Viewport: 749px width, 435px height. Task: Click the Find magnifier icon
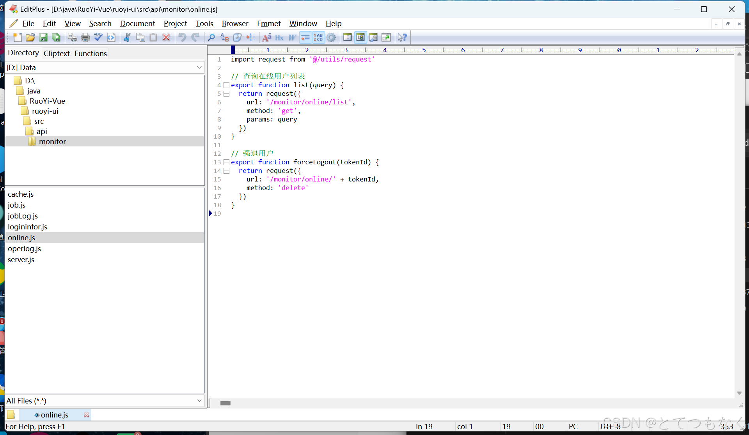211,37
